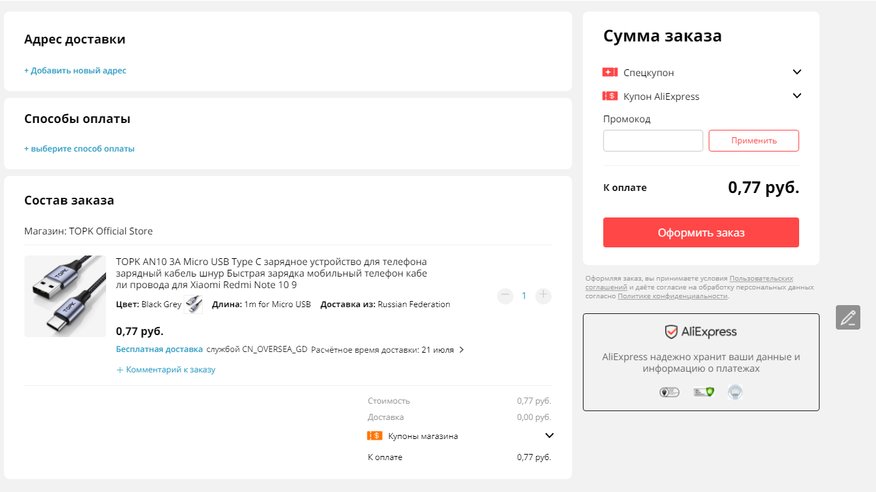Click the Black Grey color swatch thumbnail
This screenshot has height=492, width=876.
click(193, 304)
